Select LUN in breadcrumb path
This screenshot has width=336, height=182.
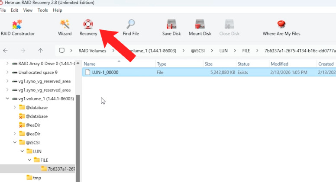point(223,51)
